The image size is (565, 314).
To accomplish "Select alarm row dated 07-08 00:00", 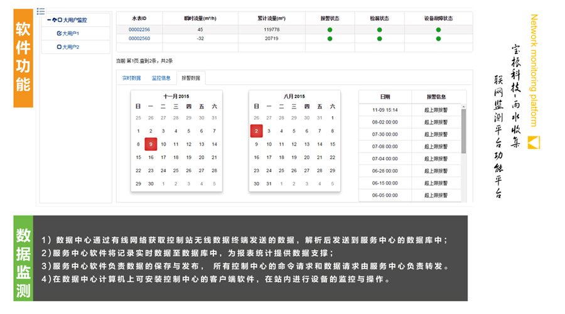I will (x=410, y=146).
